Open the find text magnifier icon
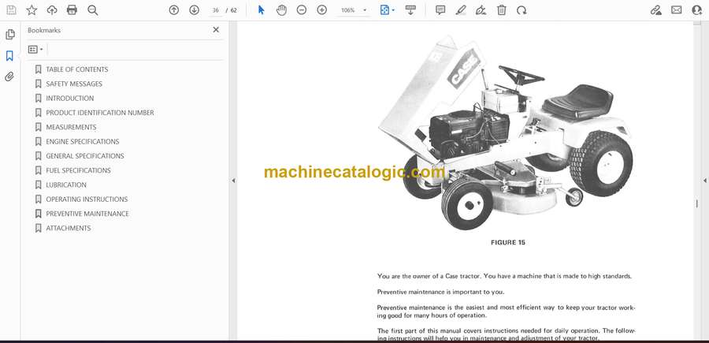 (x=93, y=10)
